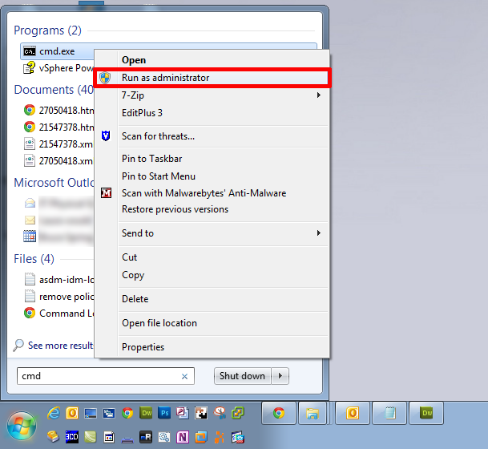Open the 27050418.xml document result
The width and height of the screenshot is (488, 449).
(58, 160)
